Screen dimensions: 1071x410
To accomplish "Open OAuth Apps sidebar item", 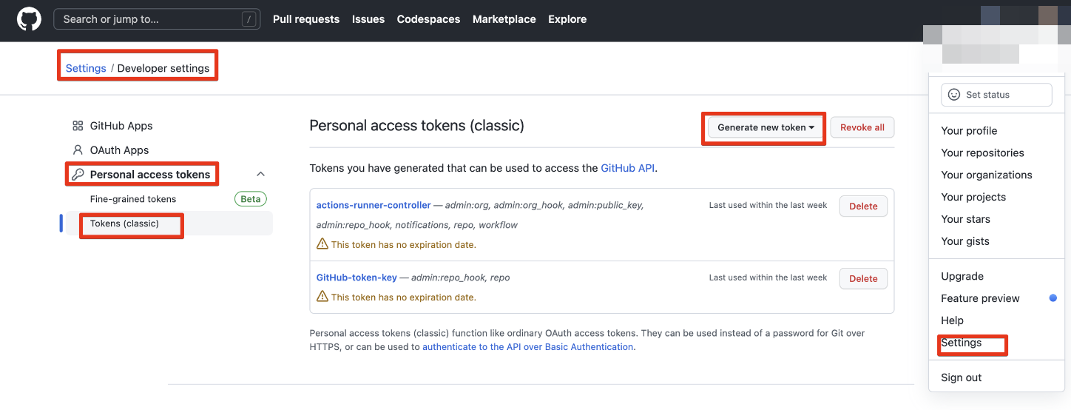I will coord(120,149).
